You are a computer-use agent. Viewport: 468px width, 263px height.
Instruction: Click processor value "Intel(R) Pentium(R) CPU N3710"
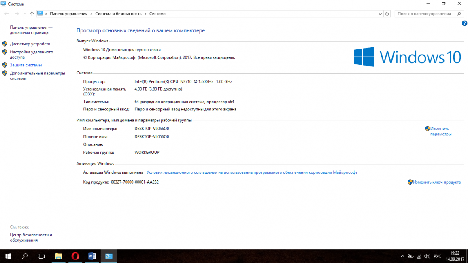click(x=163, y=81)
